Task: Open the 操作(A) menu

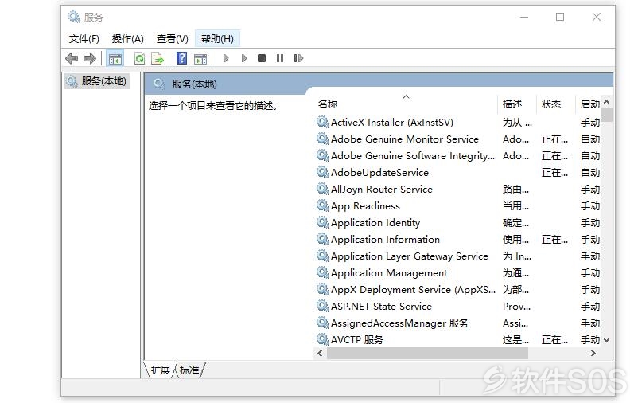Action: point(128,39)
